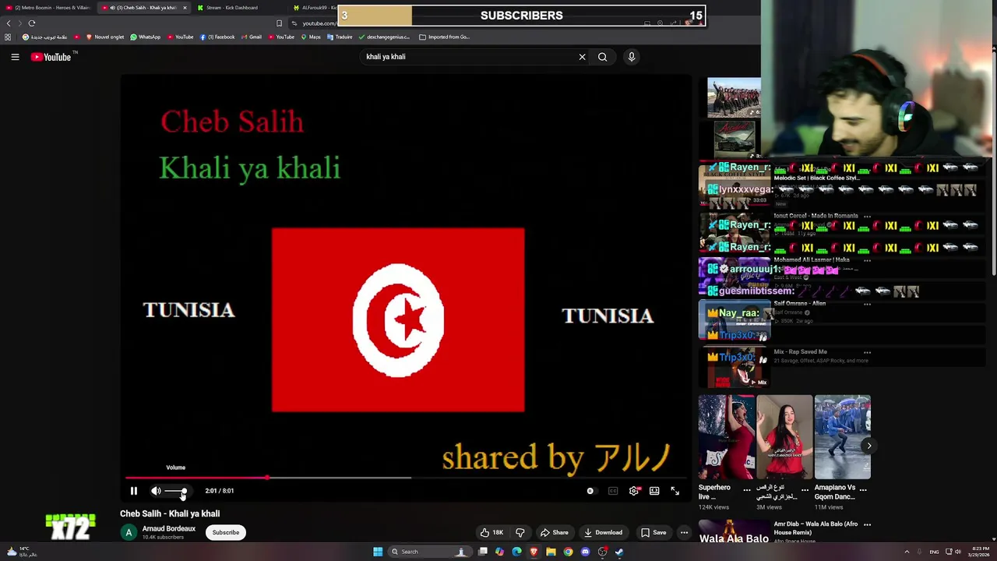Open File Explorer from the taskbar

pyautogui.click(x=551, y=552)
